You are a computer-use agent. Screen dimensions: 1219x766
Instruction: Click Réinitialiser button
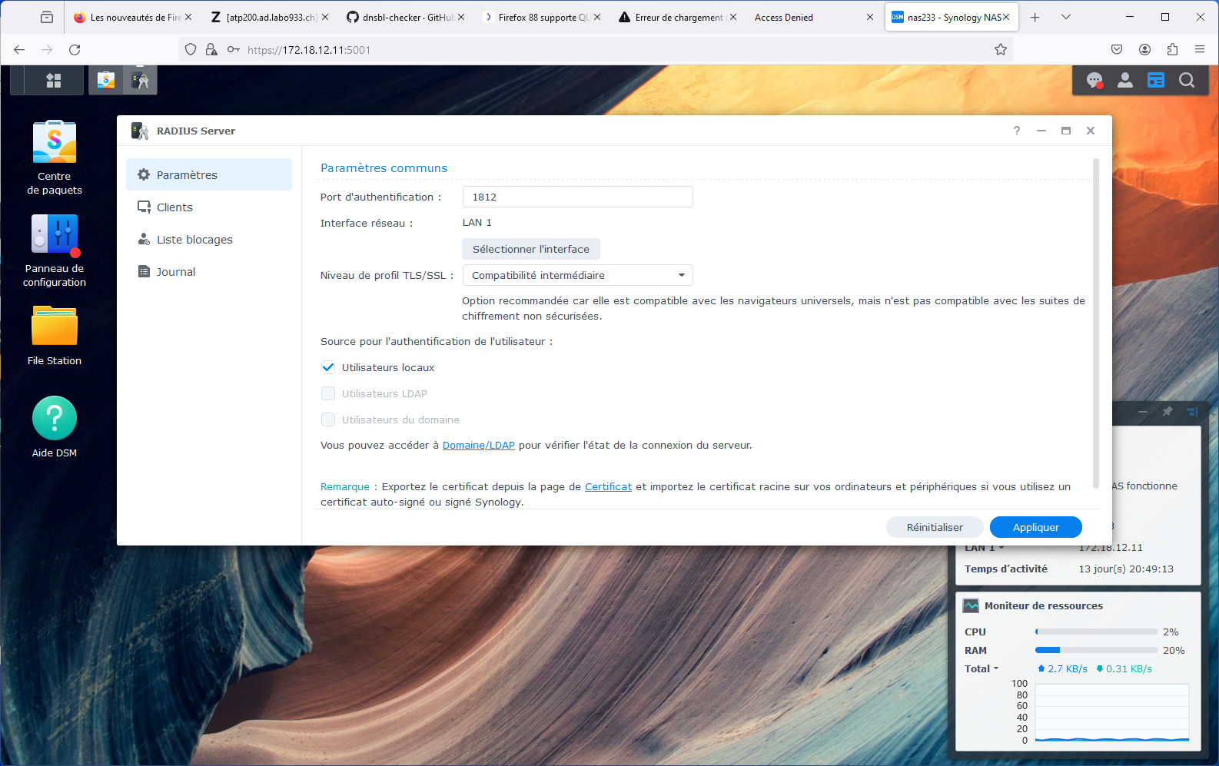click(x=935, y=527)
